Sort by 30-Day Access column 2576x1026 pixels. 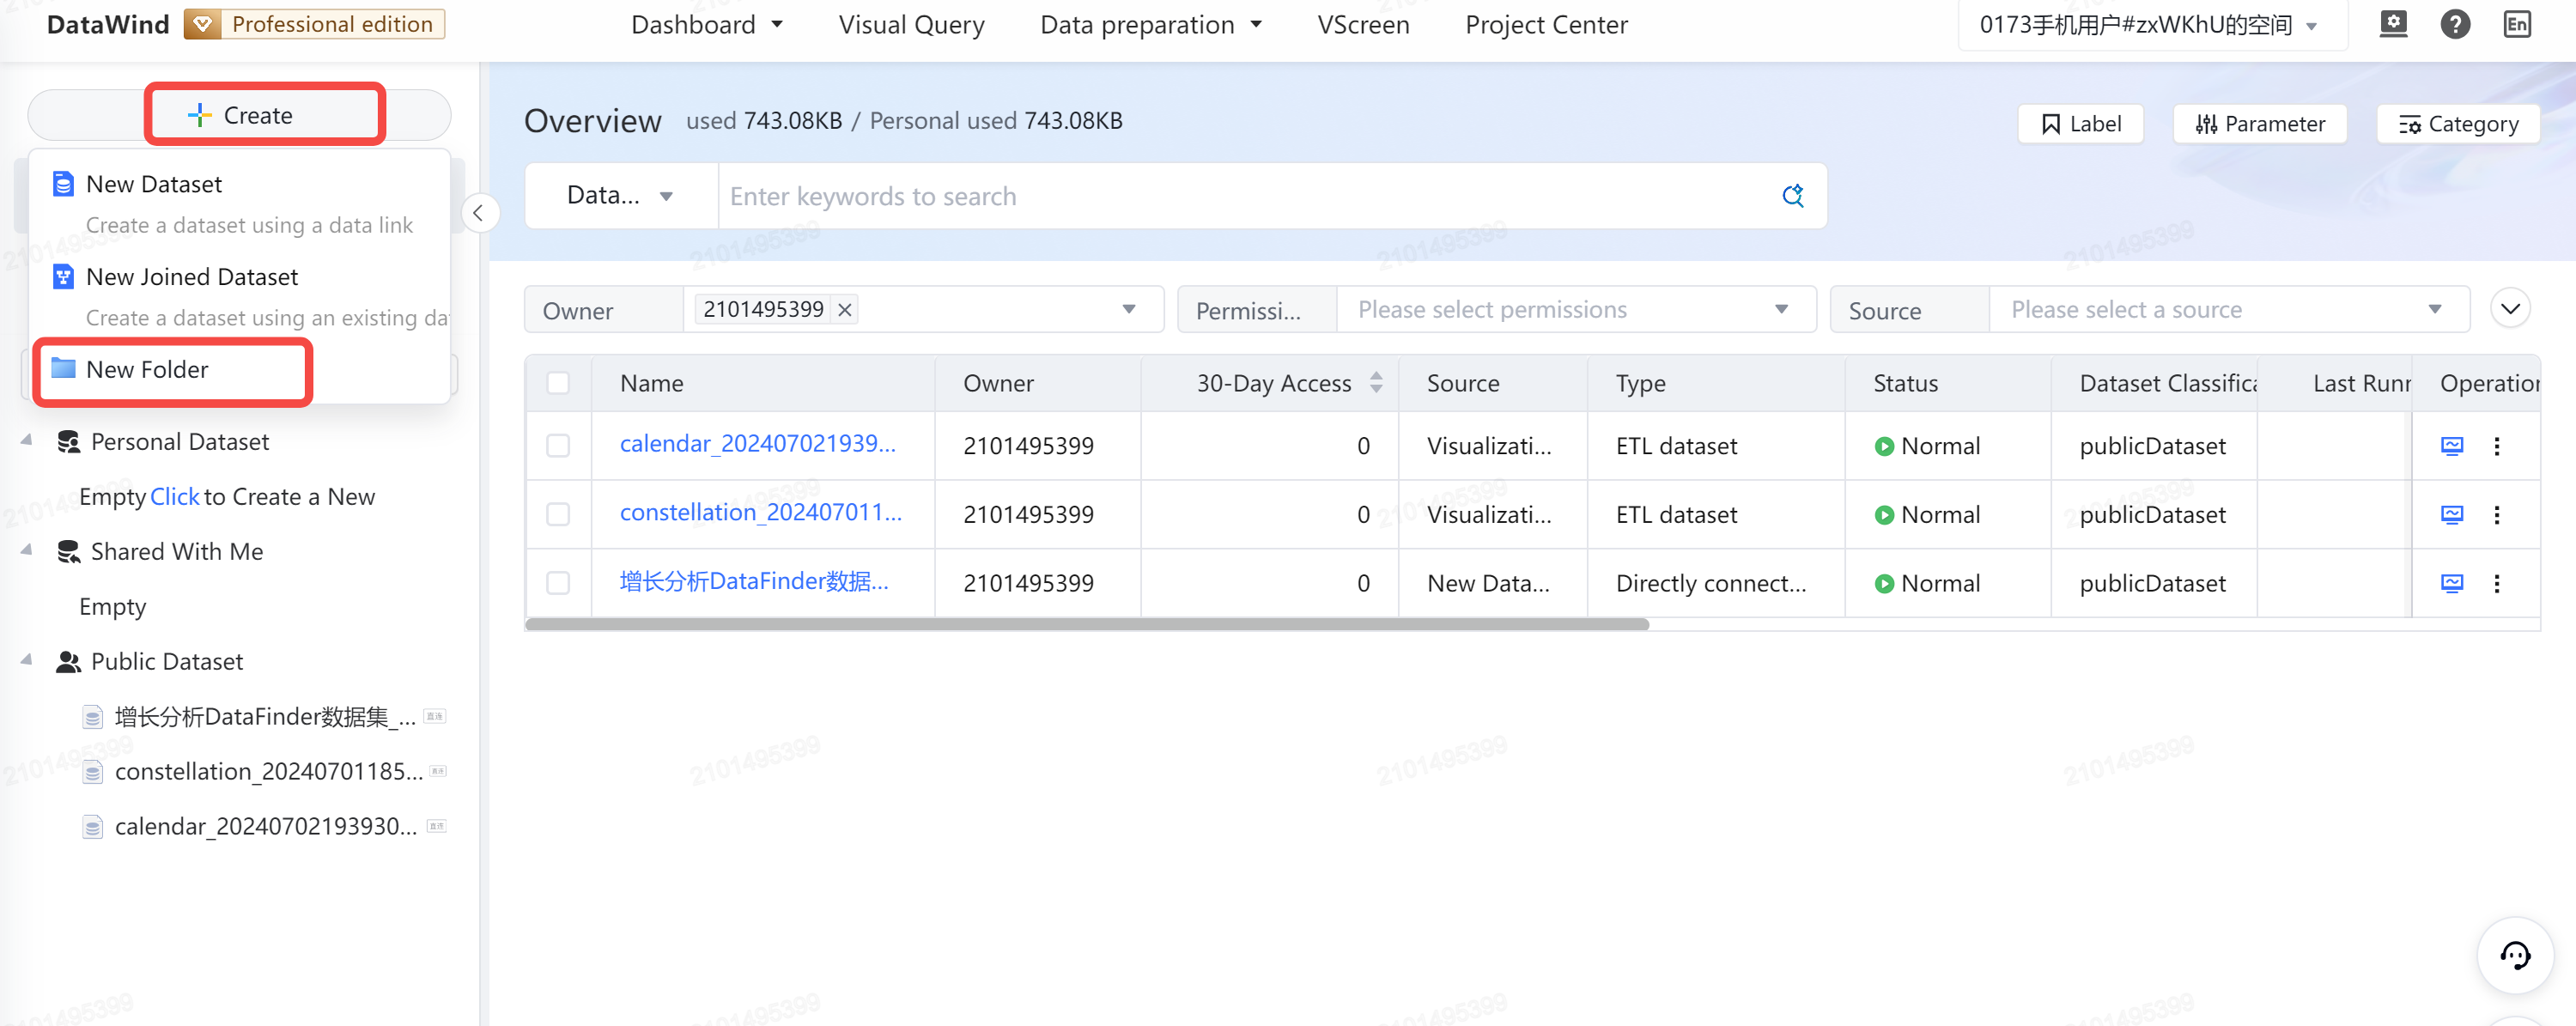(1376, 383)
